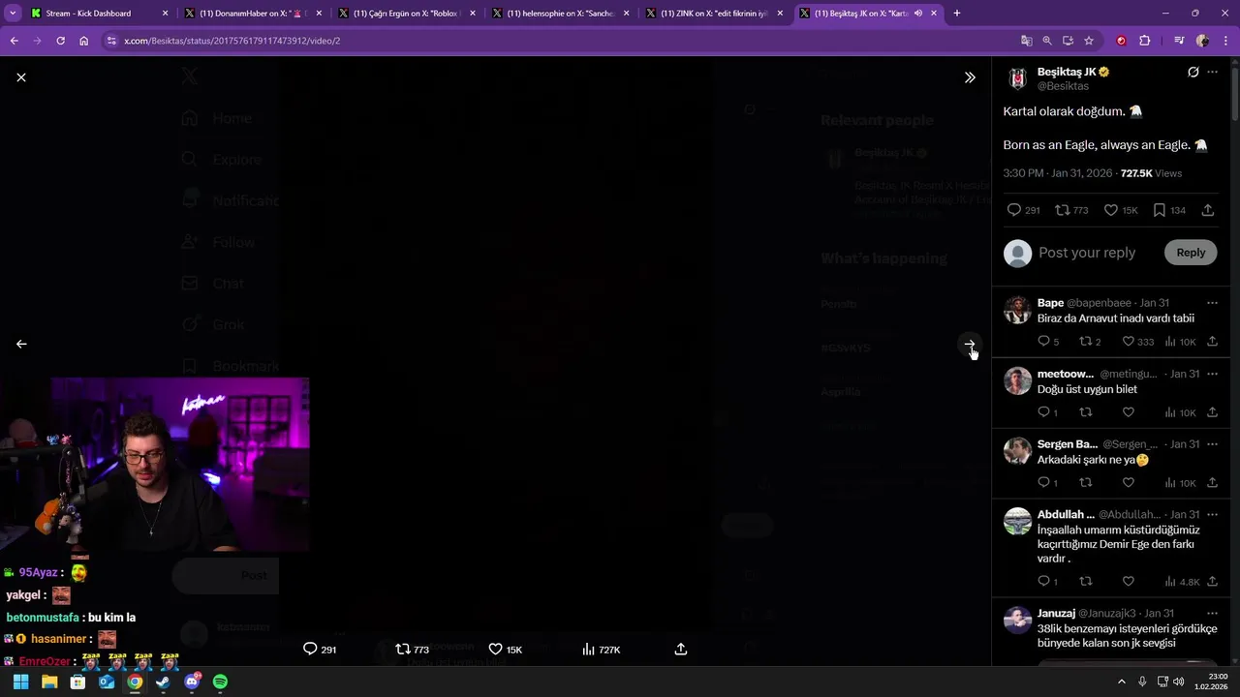The width and height of the screenshot is (1240, 697).
Task: Click the Reply button
Action: pyautogui.click(x=1191, y=253)
